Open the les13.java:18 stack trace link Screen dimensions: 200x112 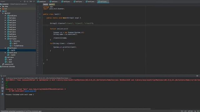coord(30,91)
